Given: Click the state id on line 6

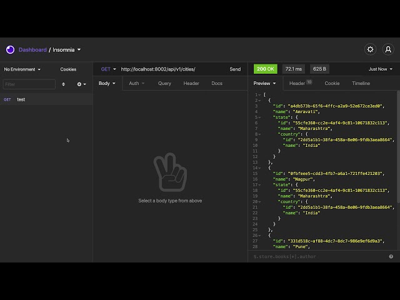Looking at the screenshot, I should (x=340, y=123).
